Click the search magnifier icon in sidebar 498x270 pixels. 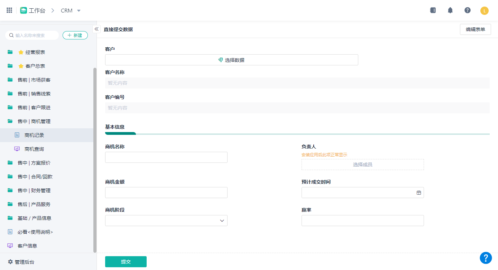pyautogui.click(x=11, y=35)
